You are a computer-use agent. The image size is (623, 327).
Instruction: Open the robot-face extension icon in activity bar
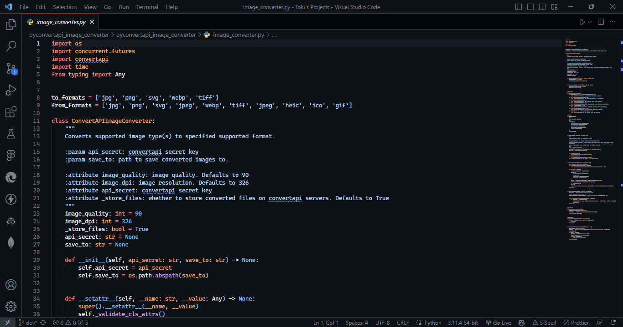pyautogui.click(x=10, y=221)
